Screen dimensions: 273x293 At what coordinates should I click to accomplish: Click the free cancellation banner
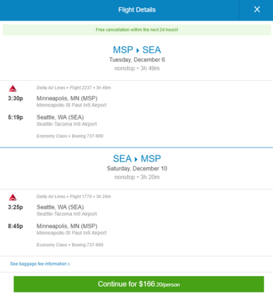pyautogui.click(x=136, y=30)
